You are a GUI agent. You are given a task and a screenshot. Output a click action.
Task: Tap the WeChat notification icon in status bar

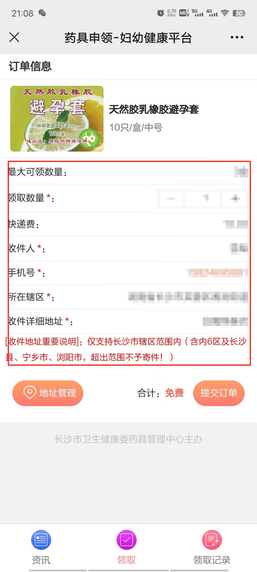42,13
